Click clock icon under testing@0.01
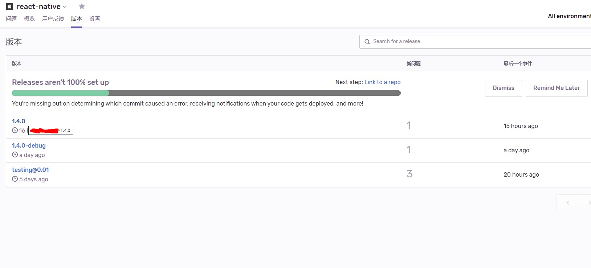The image size is (591, 268). pyautogui.click(x=15, y=179)
